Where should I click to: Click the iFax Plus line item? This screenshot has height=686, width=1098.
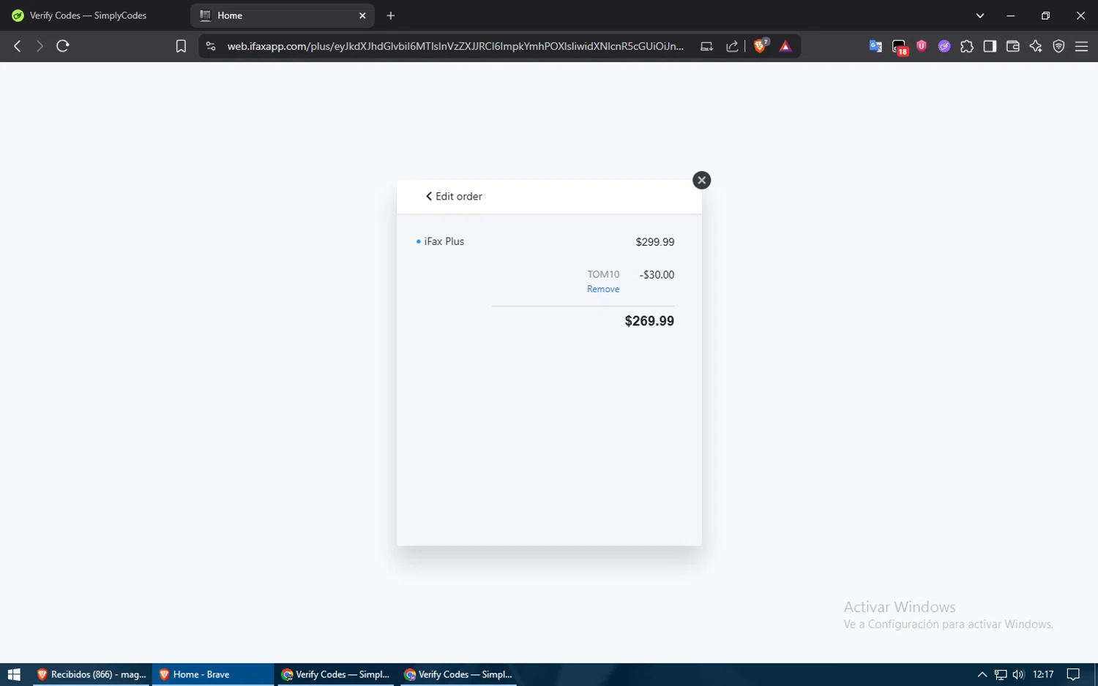[x=444, y=241]
